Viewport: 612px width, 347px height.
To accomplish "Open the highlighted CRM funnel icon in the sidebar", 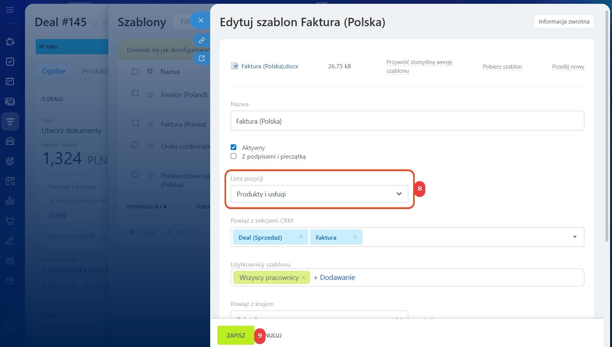I will (x=10, y=121).
